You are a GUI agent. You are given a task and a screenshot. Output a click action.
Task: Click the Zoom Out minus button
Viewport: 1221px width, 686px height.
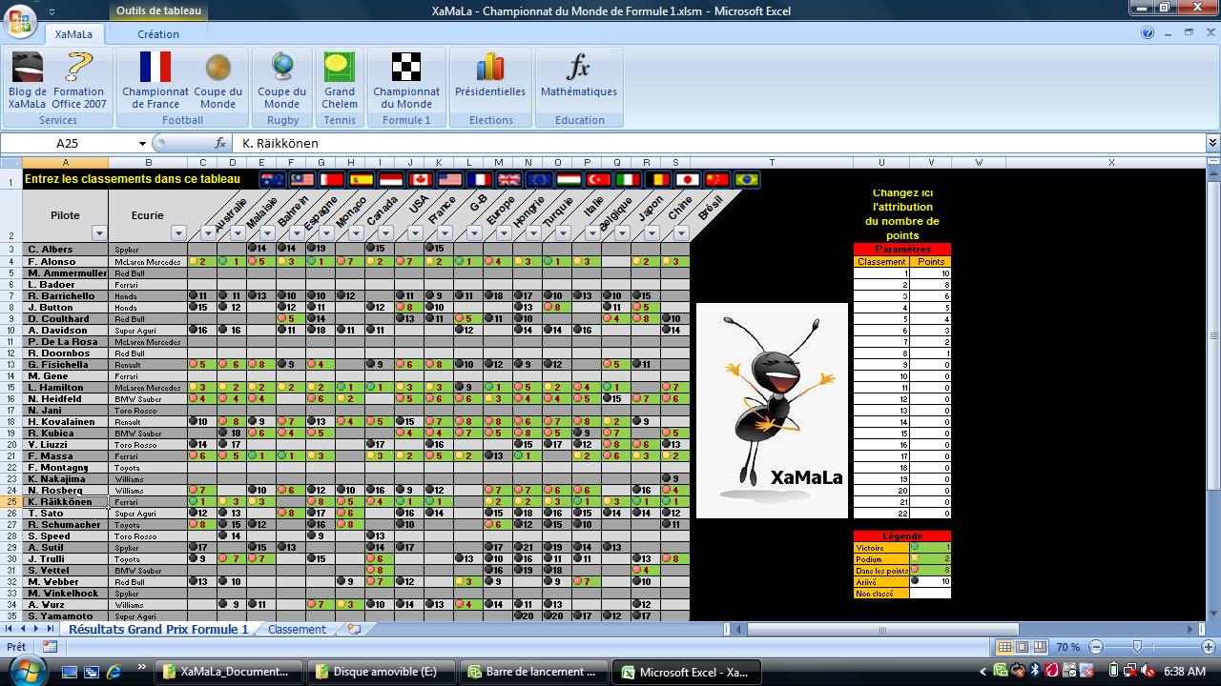[1096, 647]
